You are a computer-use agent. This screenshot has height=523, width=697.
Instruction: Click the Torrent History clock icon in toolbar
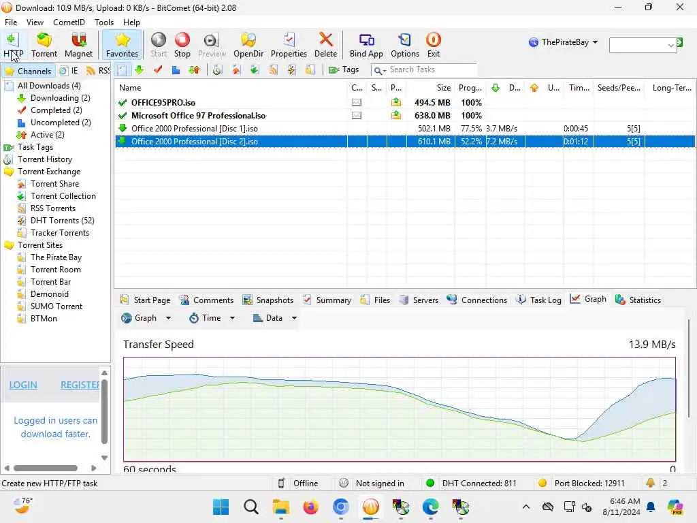tap(217, 70)
